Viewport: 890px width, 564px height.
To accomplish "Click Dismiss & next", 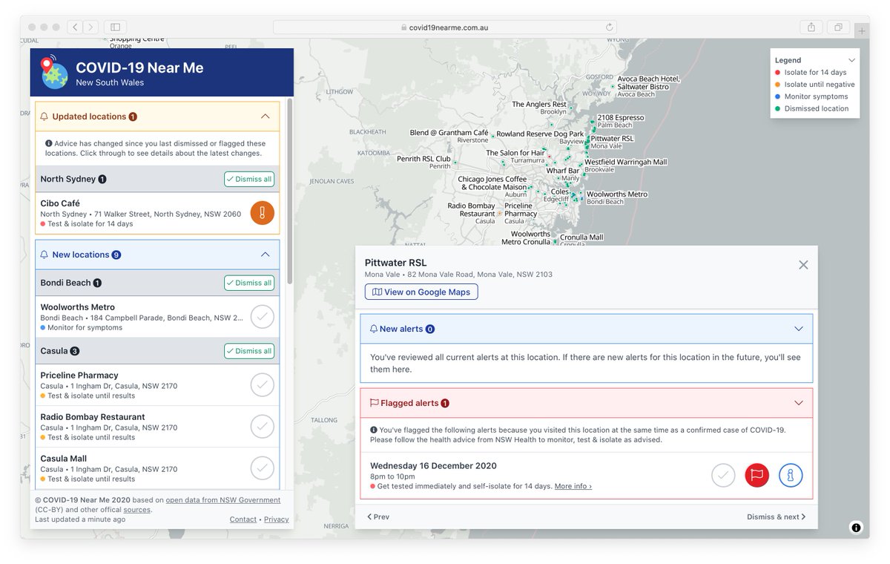I will (776, 517).
